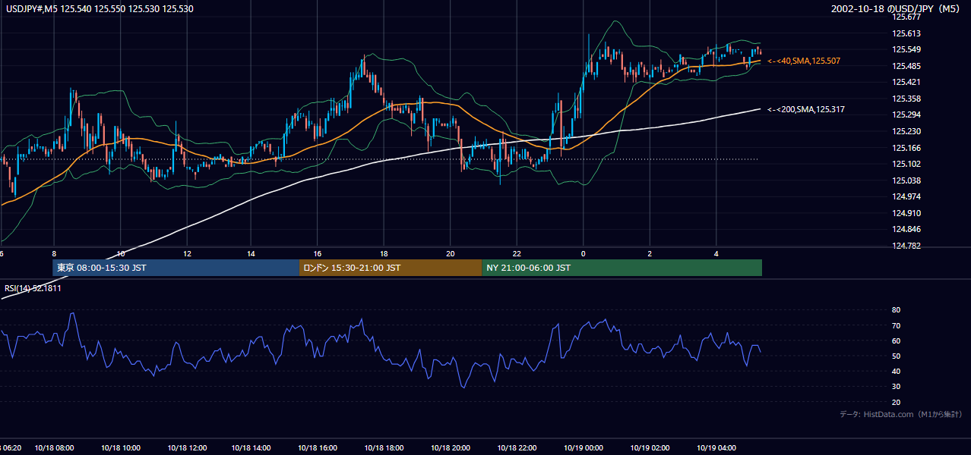
Task: Click bottom time label 10/18 22:00
Action: pyautogui.click(x=517, y=448)
